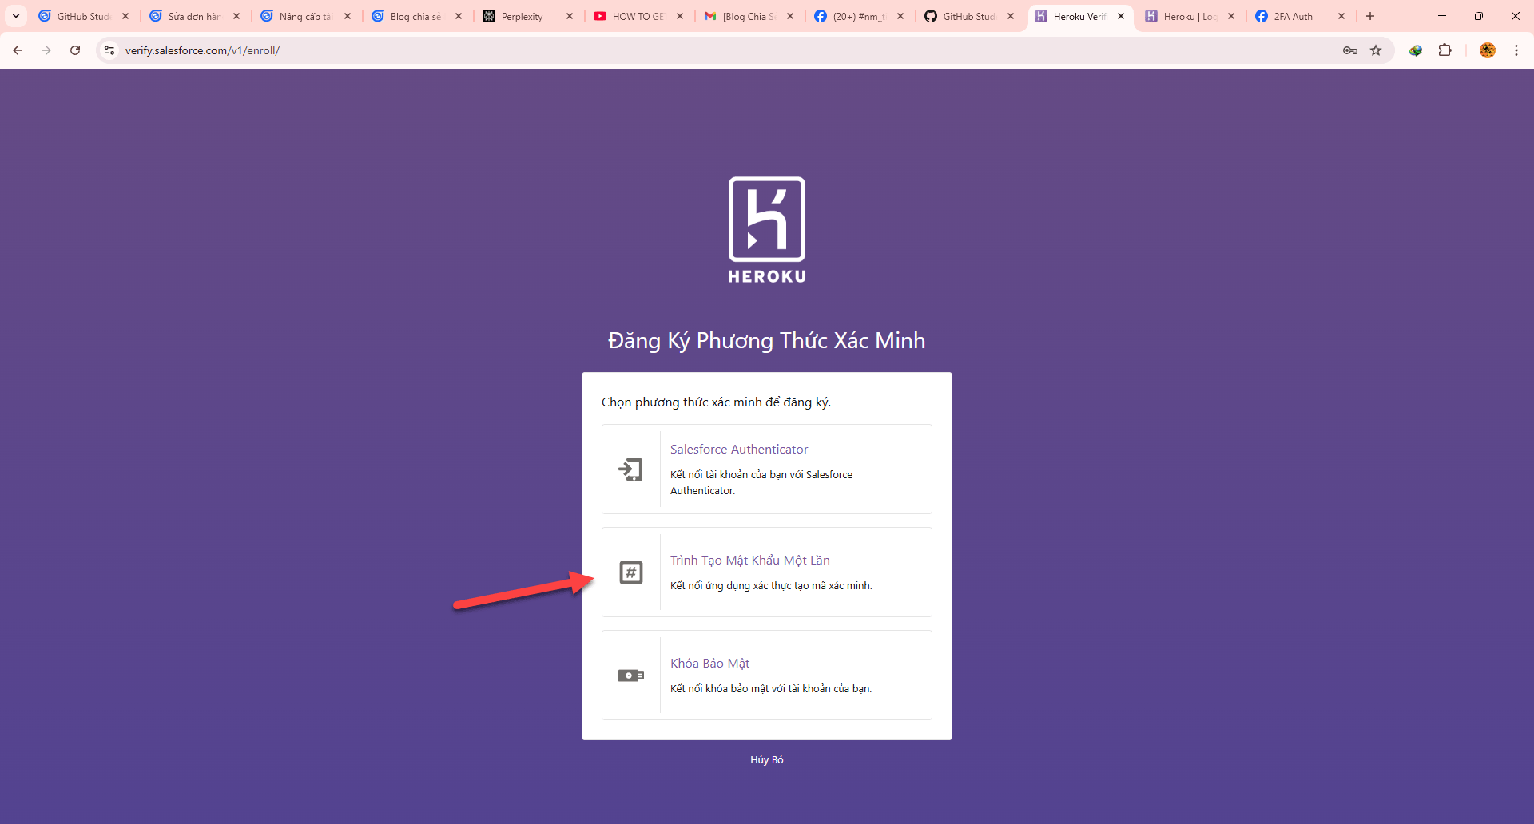
Task: Click the security key USB icon
Action: click(631, 675)
